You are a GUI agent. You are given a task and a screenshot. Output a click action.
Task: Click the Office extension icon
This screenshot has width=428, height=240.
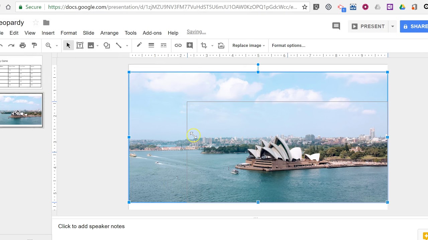(x=415, y=7)
